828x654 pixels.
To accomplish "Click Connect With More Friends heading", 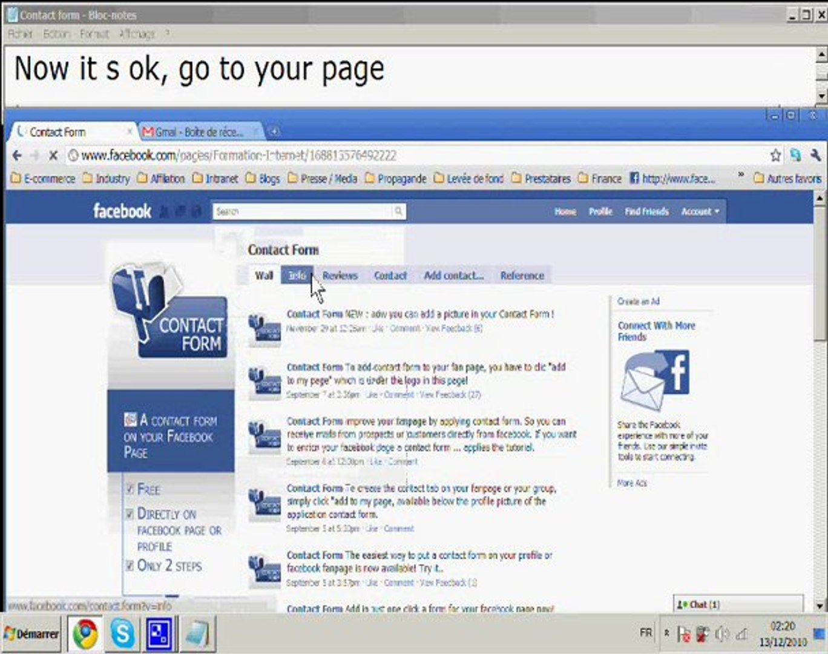I will tap(656, 331).
